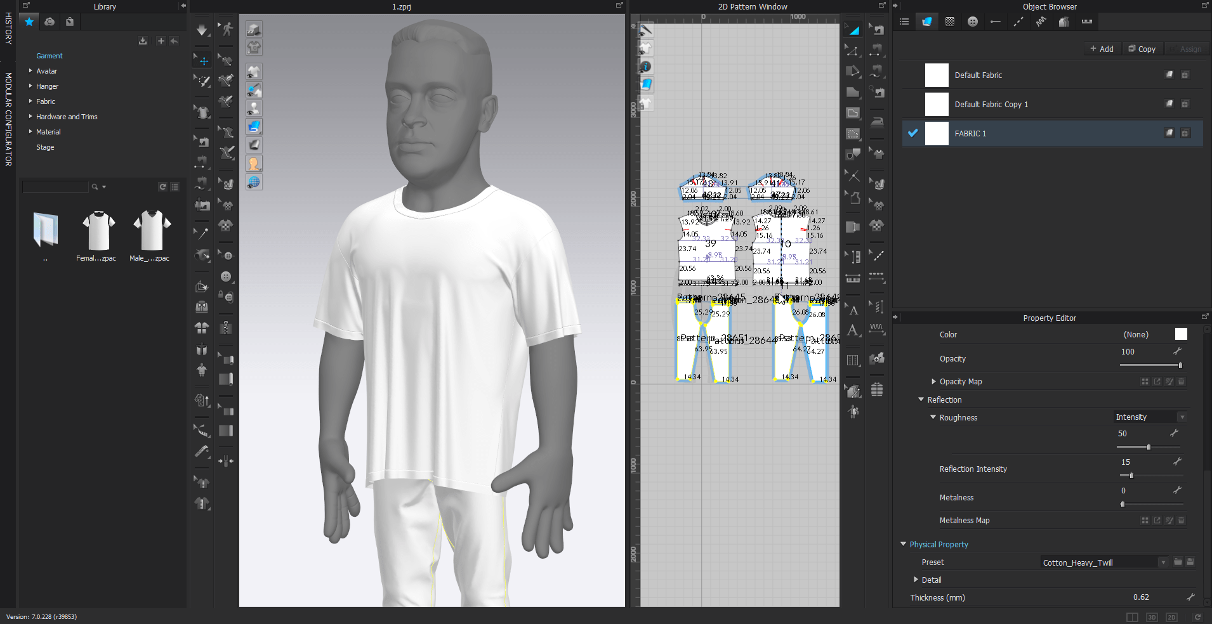The width and height of the screenshot is (1212, 624).
Task: Toggle avatar skin render style orange head icon
Action: coord(254,164)
